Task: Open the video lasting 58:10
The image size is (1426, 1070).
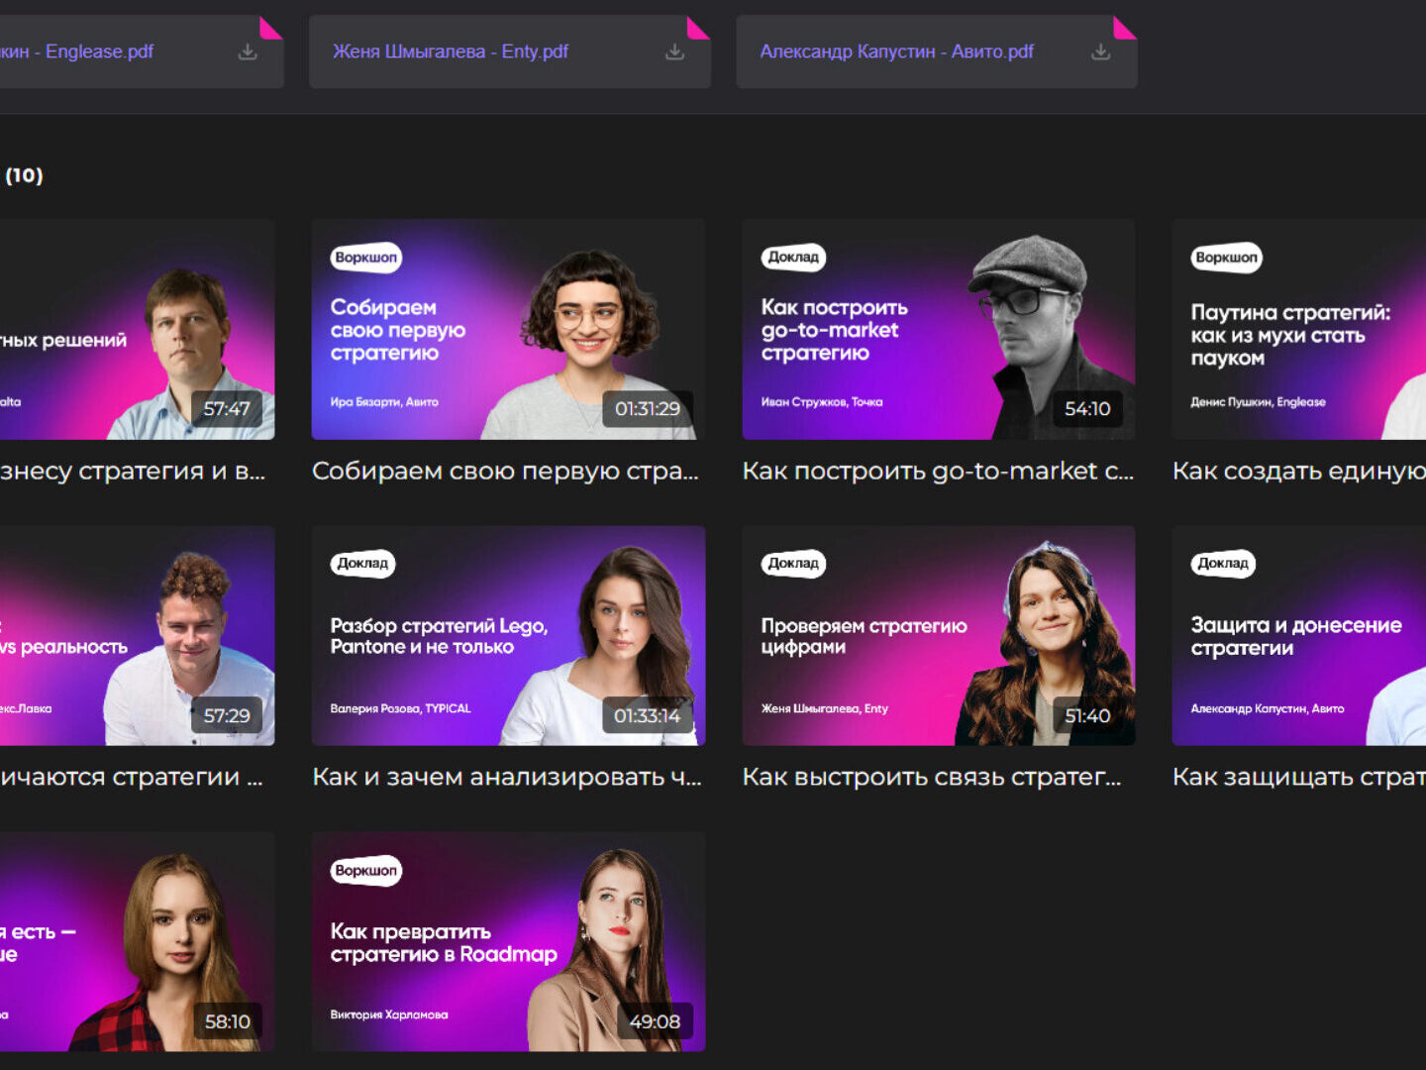Action: (137, 941)
